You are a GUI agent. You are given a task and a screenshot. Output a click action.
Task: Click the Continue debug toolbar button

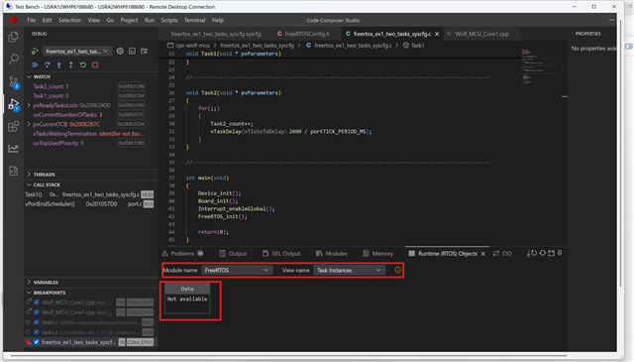pyautogui.click(x=36, y=64)
